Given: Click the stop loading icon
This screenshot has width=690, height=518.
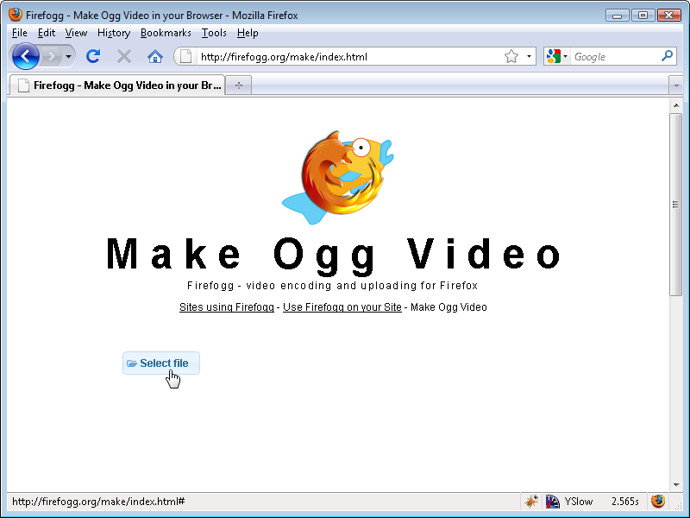Looking at the screenshot, I should (123, 55).
